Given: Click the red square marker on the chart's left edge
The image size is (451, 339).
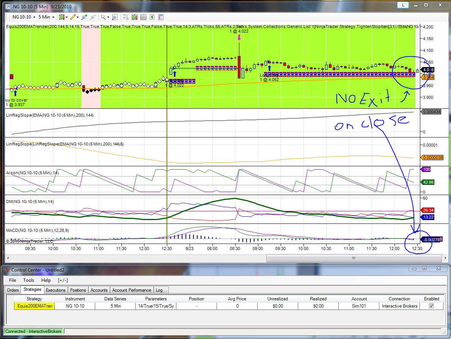Looking at the screenshot, I should point(11,77).
